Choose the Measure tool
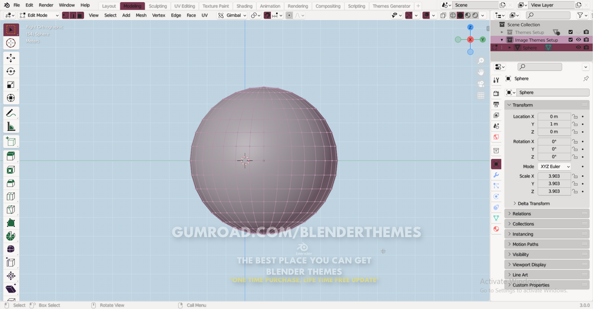The image size is (593, 309). click(x=11, y=127)
